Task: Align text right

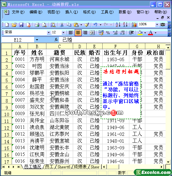Action: pos(85,33)
